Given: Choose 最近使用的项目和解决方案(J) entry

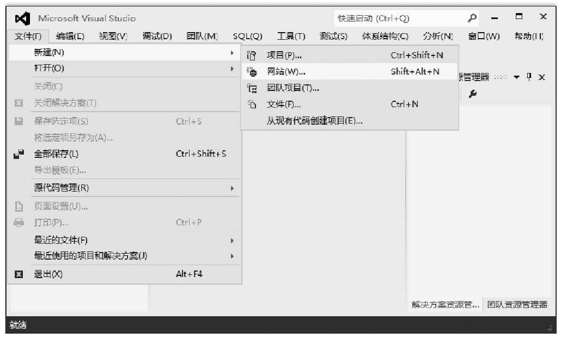Looking at the screenshot, I should pyautogui.click(x=124, y=256).
